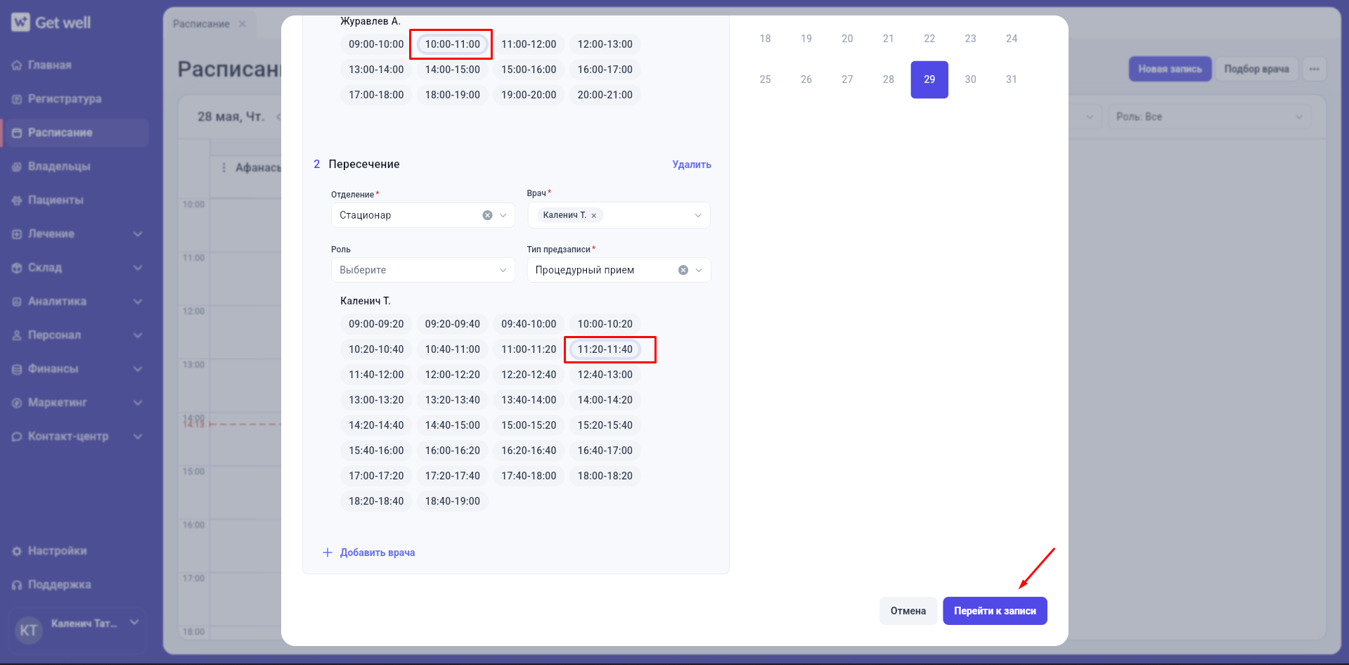Select the 10:00-11:00 slot for Журавлев А.

pos(452,44)
